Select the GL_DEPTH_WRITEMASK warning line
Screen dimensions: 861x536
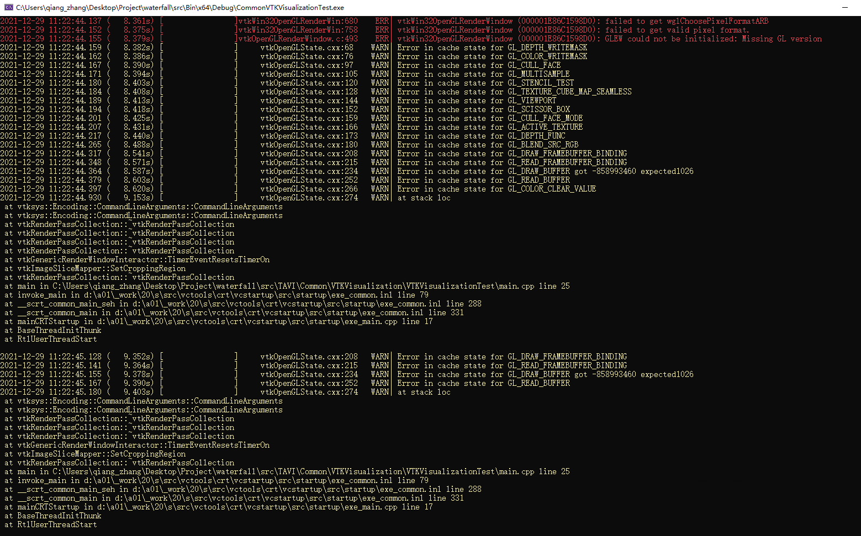[492, 47]
